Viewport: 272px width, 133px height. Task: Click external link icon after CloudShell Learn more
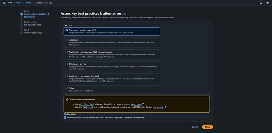[143, 104]
